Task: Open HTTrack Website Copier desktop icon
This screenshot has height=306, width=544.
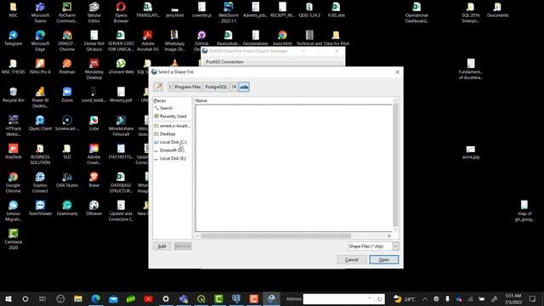Action: pyautogui.click(x=14, y=126)
